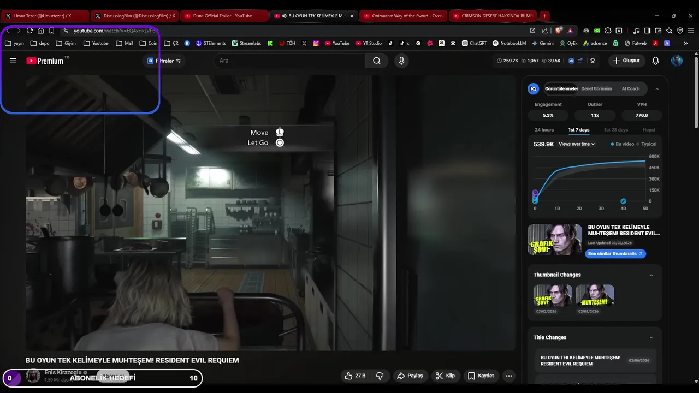Collapse the vidIQ insights panel chevron
699x393 pixels.
(x=657, y=88)
